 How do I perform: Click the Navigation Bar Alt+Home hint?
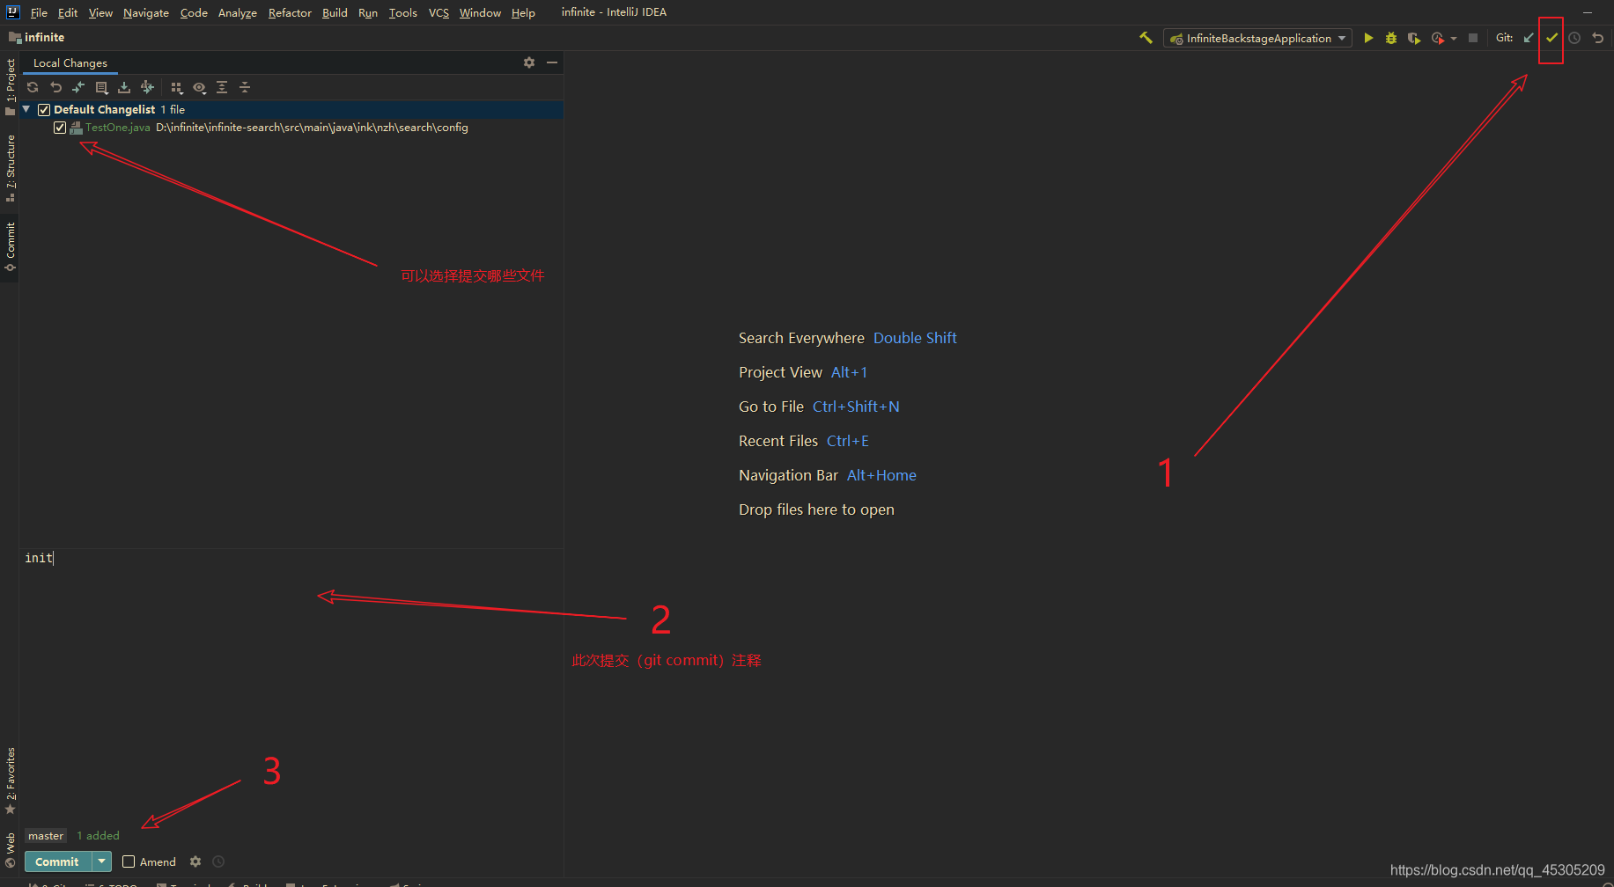coord(827,475)
